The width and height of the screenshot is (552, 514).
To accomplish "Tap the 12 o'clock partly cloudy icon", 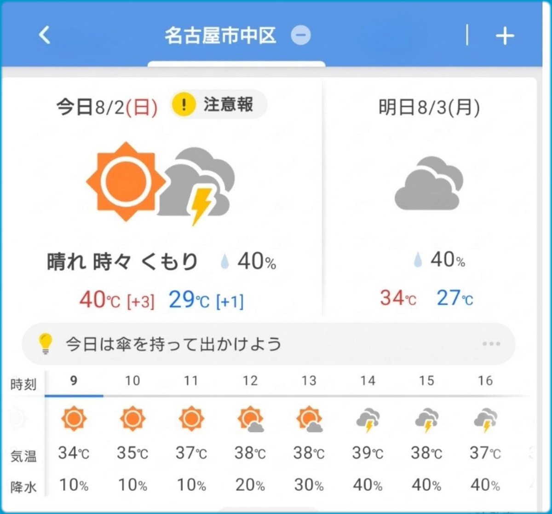I will click(x=251, y=420).
